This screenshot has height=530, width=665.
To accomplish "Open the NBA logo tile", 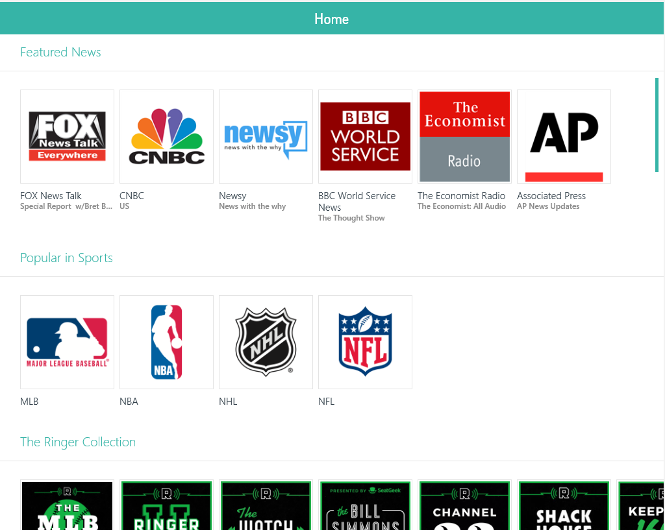I will coord(166,343).
